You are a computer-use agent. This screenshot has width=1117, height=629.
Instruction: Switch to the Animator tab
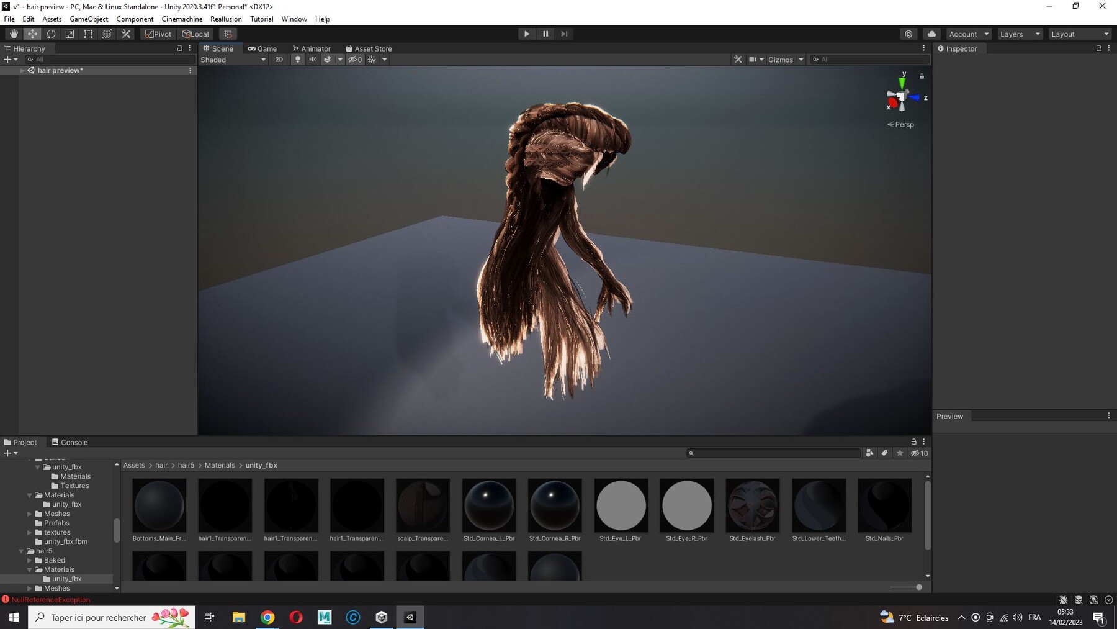tap(312, 48)
